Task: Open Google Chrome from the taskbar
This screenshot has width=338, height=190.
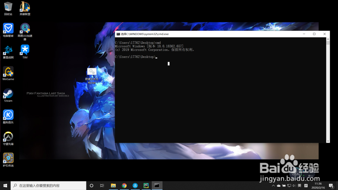Action: (x=124, y=186)
